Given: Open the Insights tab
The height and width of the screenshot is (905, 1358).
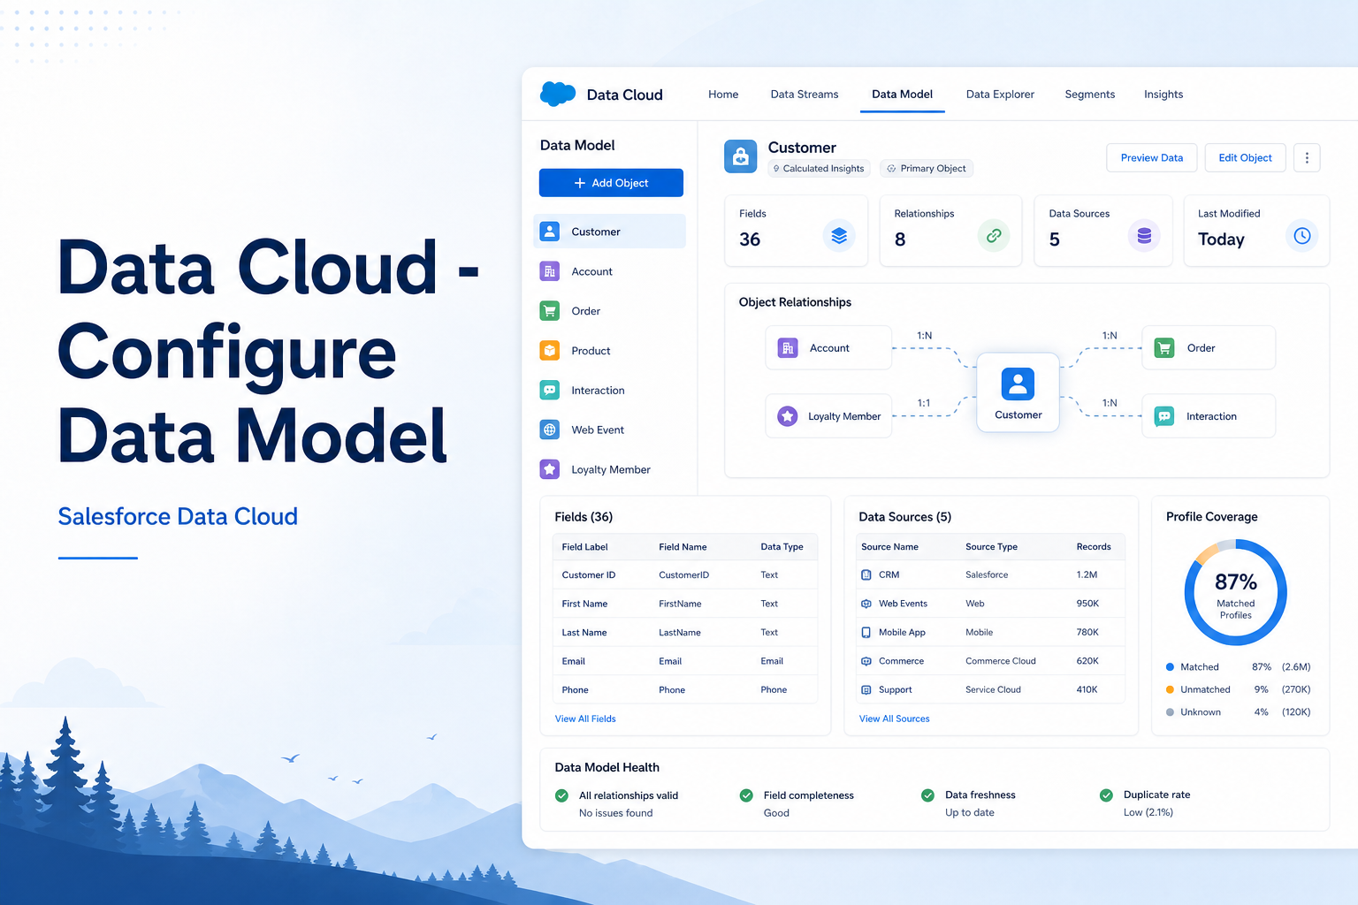Looking at the screenshot, I should click(x=1163, y=95).
